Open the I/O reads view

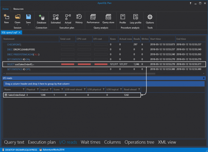pyautogui.click(x=68, y=142)
